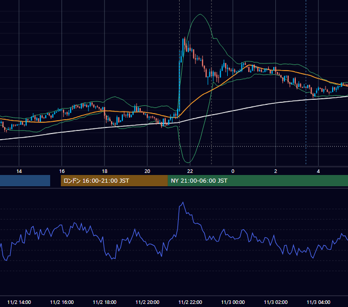Click the 11/2 22:00 date label
The width and height of the screenshot is (348, 307).
pos(190,302)
